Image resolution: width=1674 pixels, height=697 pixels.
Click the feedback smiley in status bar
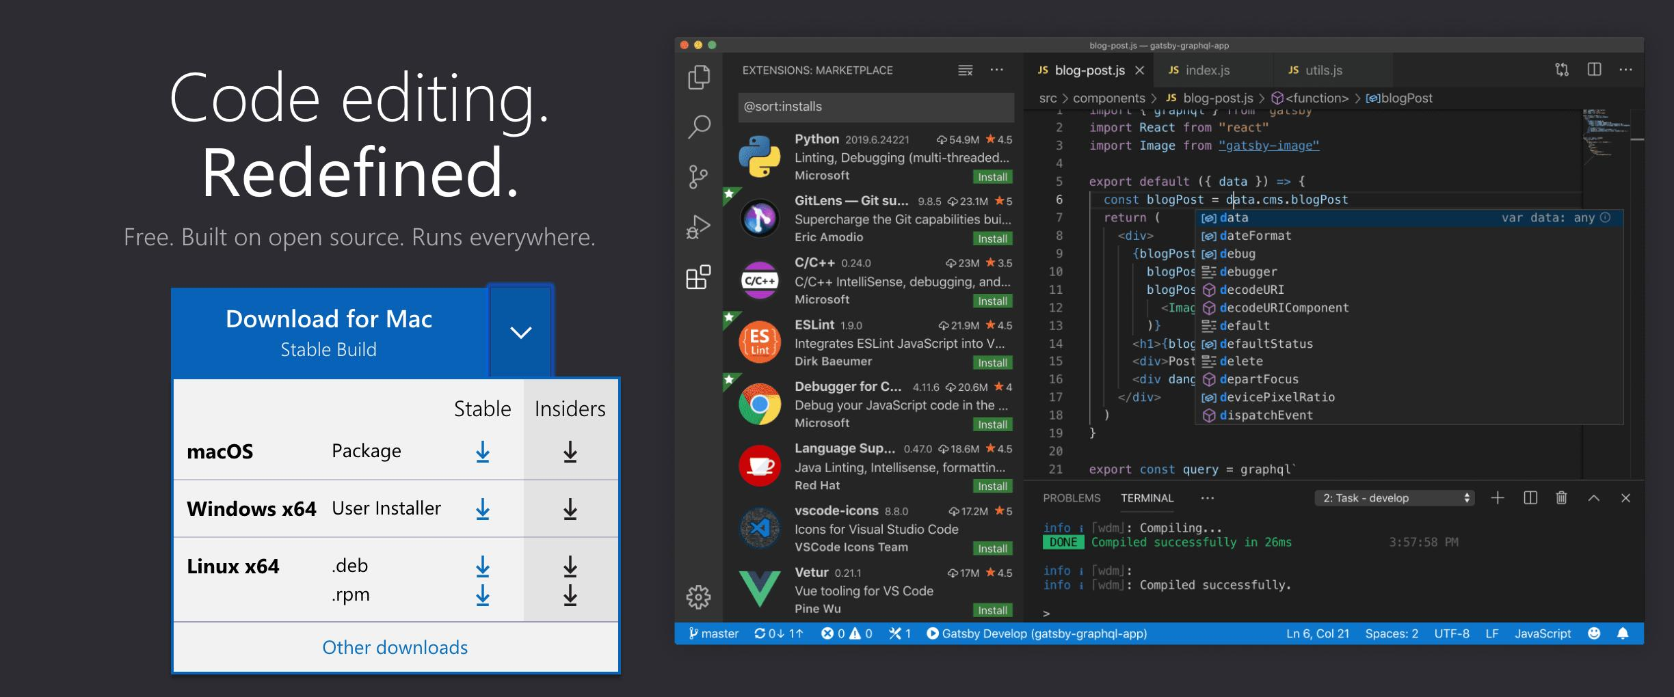pyautogui.click(x=1594, y=633)
